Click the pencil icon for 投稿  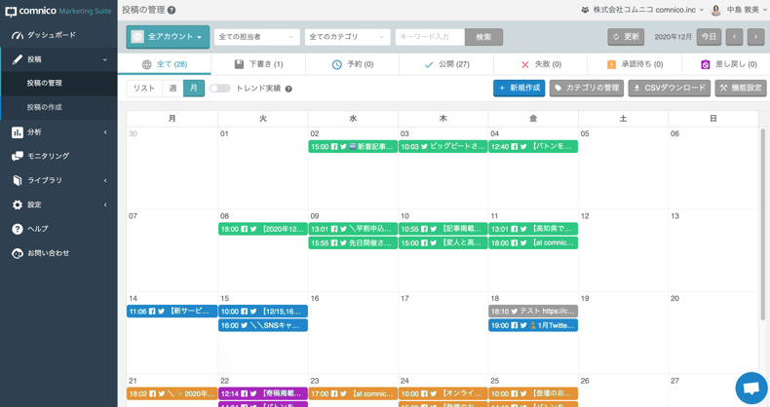click(18, 59)
